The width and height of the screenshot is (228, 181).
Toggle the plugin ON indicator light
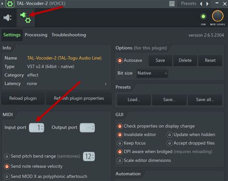click(x=203, y=16)
